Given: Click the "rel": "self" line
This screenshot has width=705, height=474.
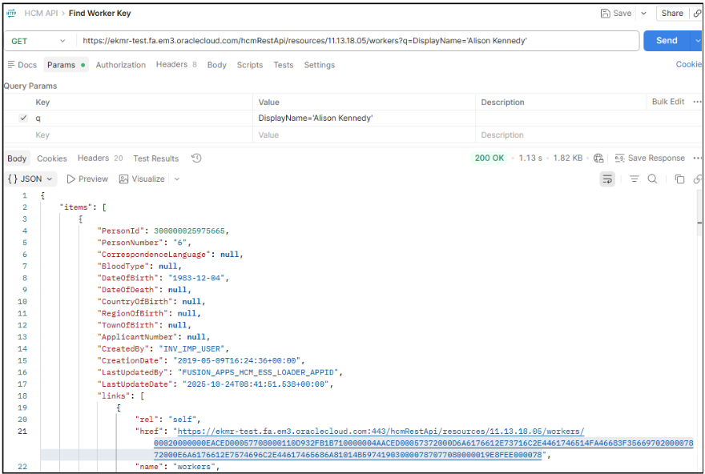Looking at the screenshot, I should click(167, 420).
